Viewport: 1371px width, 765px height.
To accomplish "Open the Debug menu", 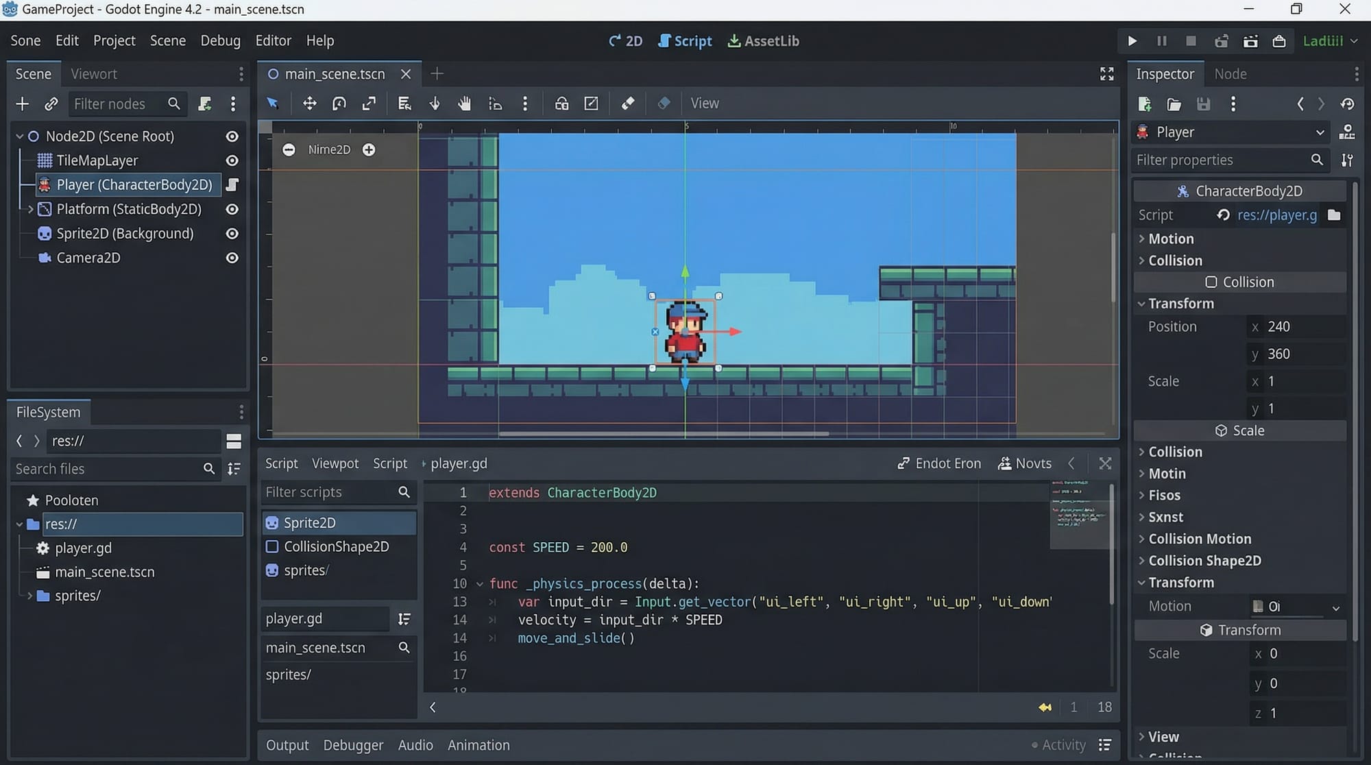I will pyautogui.click(x=220, y=40).
